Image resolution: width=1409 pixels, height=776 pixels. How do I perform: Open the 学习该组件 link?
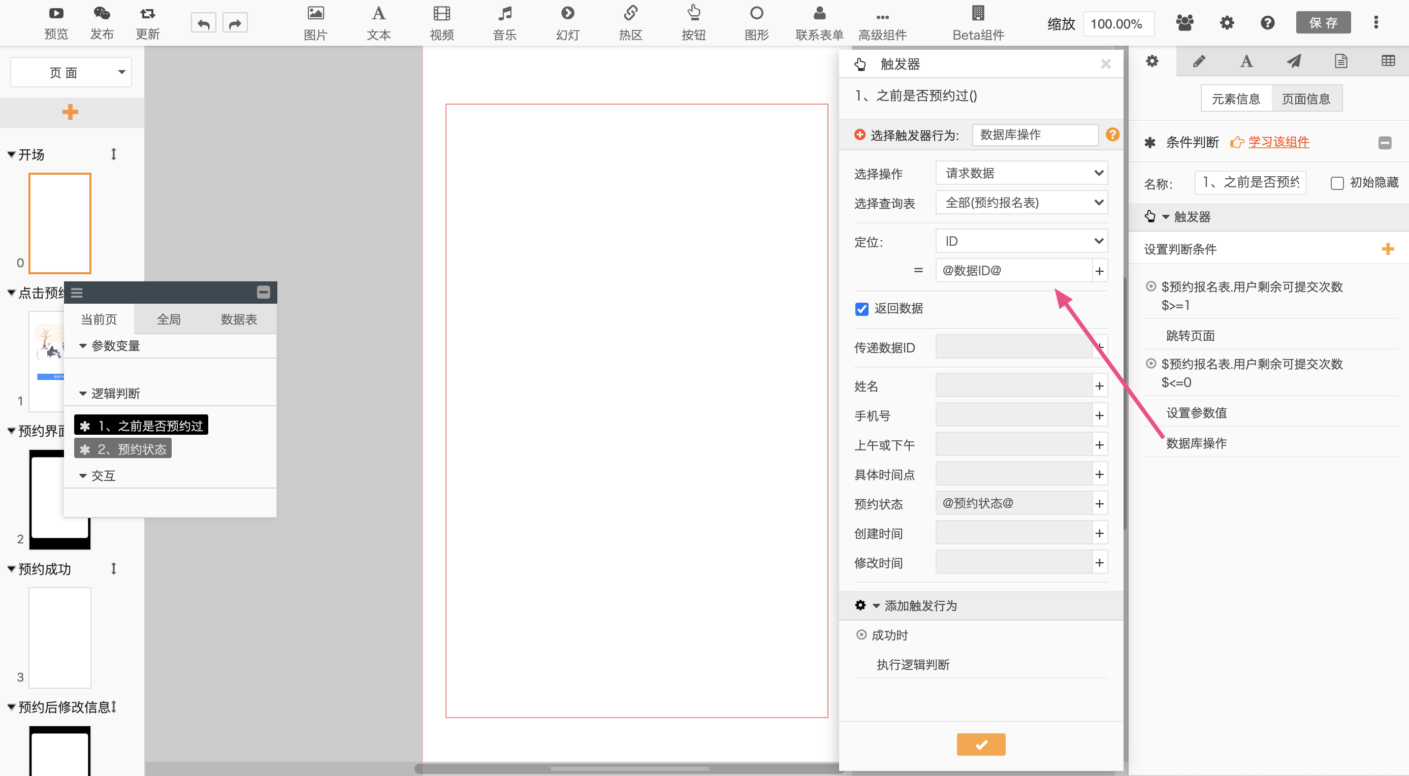1278,142
